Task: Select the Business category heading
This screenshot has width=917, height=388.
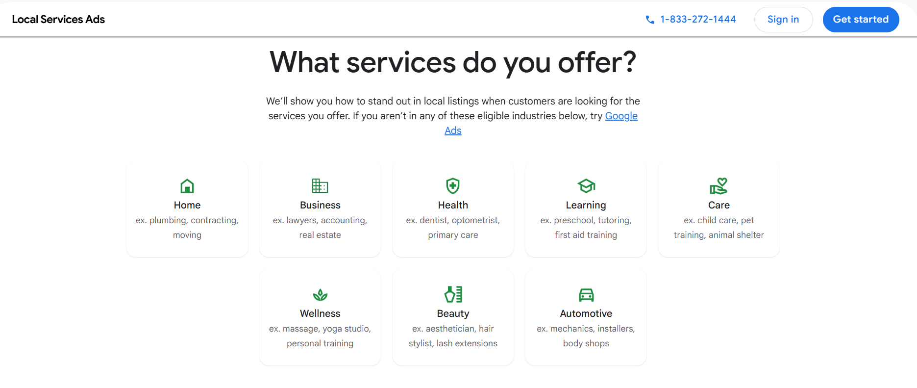Action: [x=320, y=205]
